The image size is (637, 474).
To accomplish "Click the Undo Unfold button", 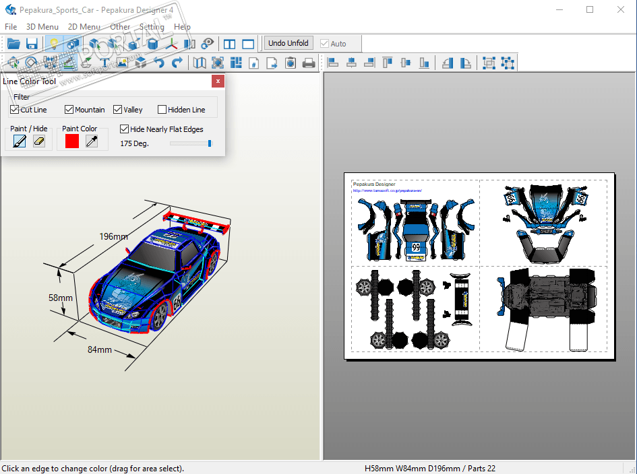I will point(289,43).
